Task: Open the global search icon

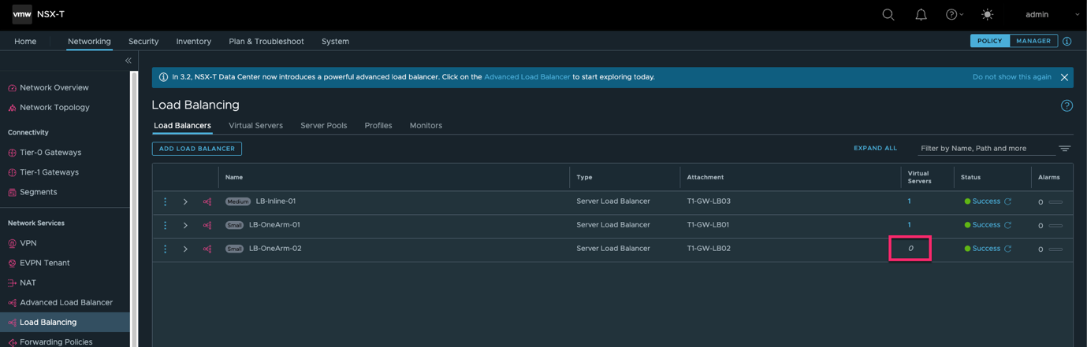Action: [x=888, y=14]
